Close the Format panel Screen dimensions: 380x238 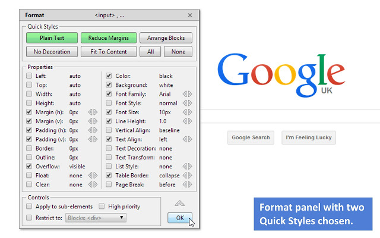[190, 15]
